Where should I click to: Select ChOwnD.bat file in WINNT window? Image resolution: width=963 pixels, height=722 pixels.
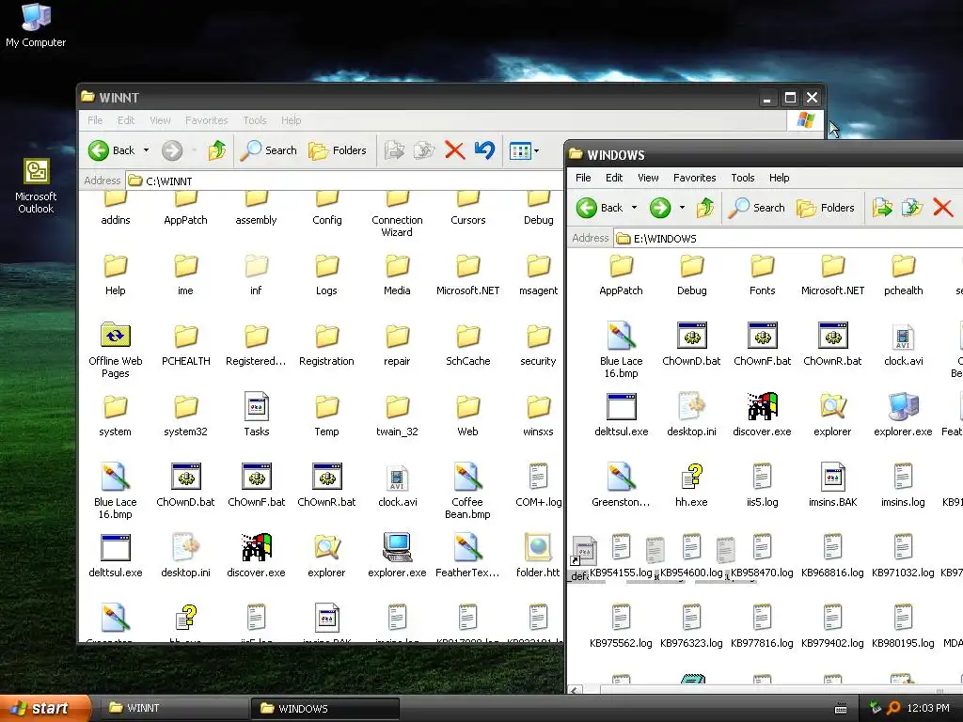[x=185, y=484]
